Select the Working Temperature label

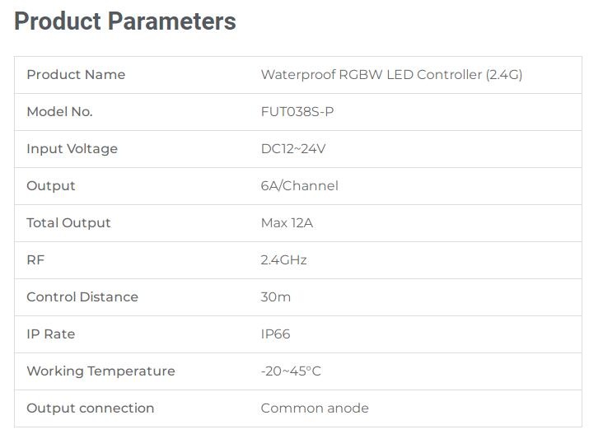tap(101, 371)
